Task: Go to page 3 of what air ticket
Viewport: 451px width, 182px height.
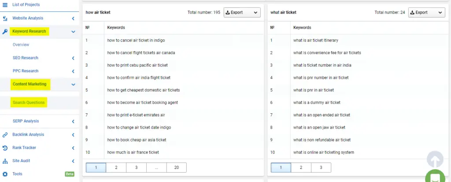Action: point(321,167)
